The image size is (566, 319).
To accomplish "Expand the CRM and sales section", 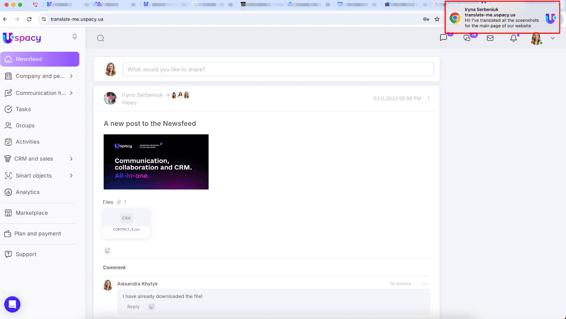I will pyautogui.click(x=71, y=159).
